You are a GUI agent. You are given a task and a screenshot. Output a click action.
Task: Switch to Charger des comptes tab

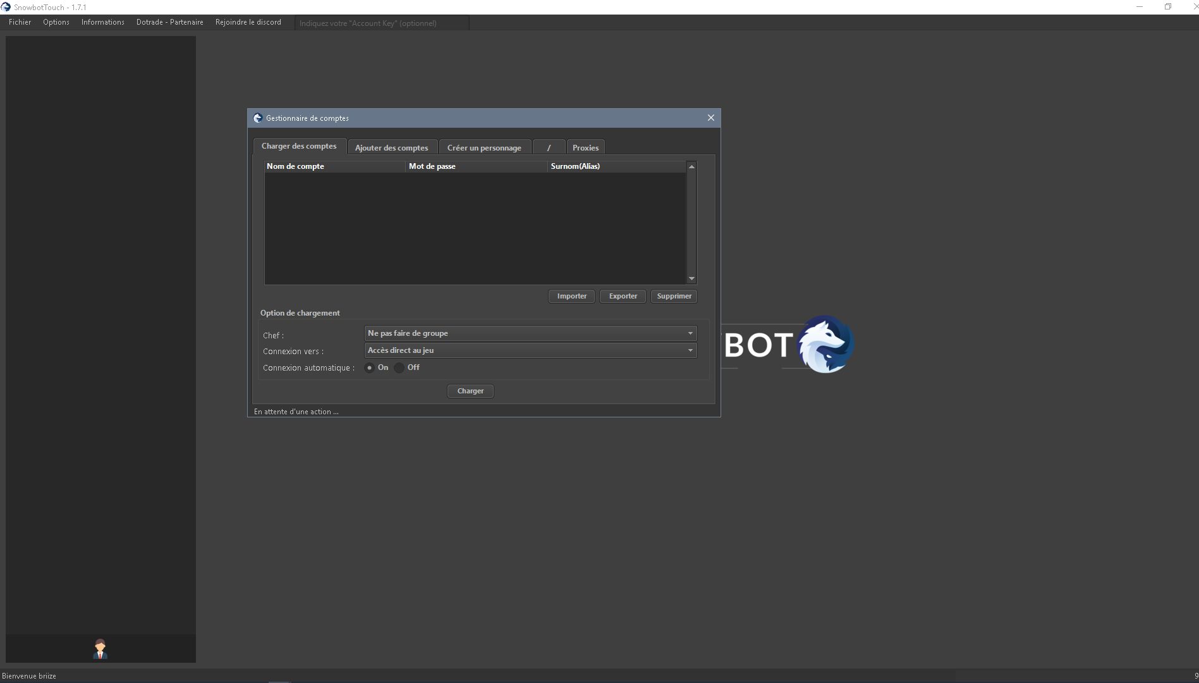coord(299,146)
